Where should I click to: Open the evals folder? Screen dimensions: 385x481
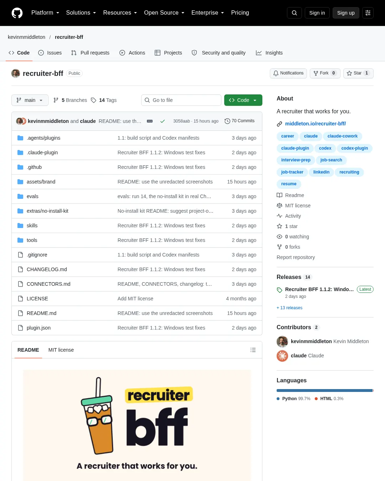(x=32, y=196)
